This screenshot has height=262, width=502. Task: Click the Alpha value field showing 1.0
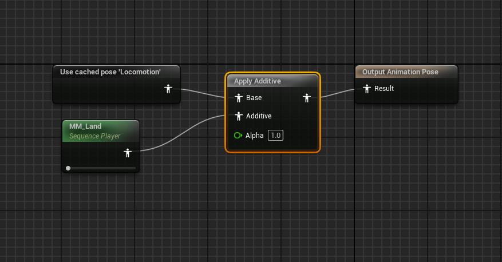(275, 136)
